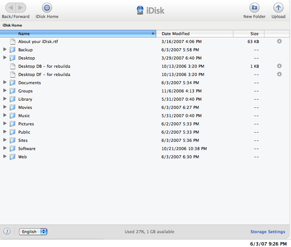Download Desktop DF file via arrow icon

tap(279, 74)
